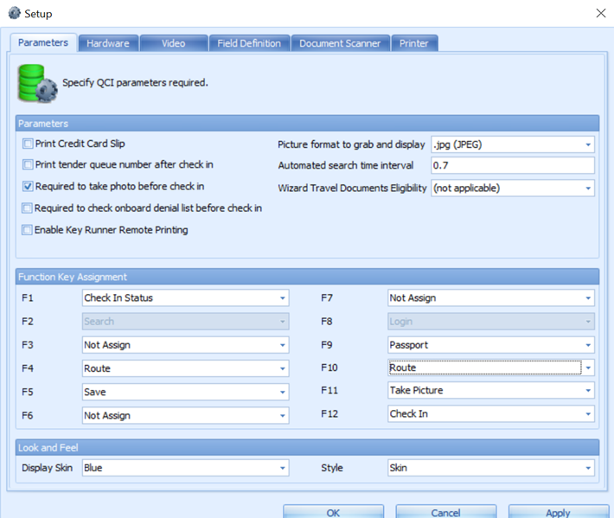Tick Print tender queue number after check in
The width and height of the screenshot is (614, 518).
pyautogui.click(x=28, y=164)
